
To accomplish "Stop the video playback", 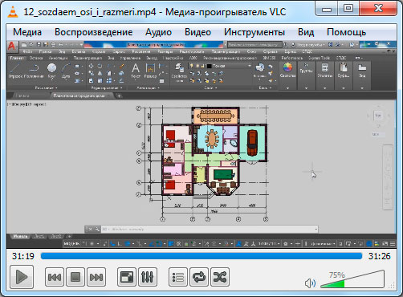I will point(75,277).
